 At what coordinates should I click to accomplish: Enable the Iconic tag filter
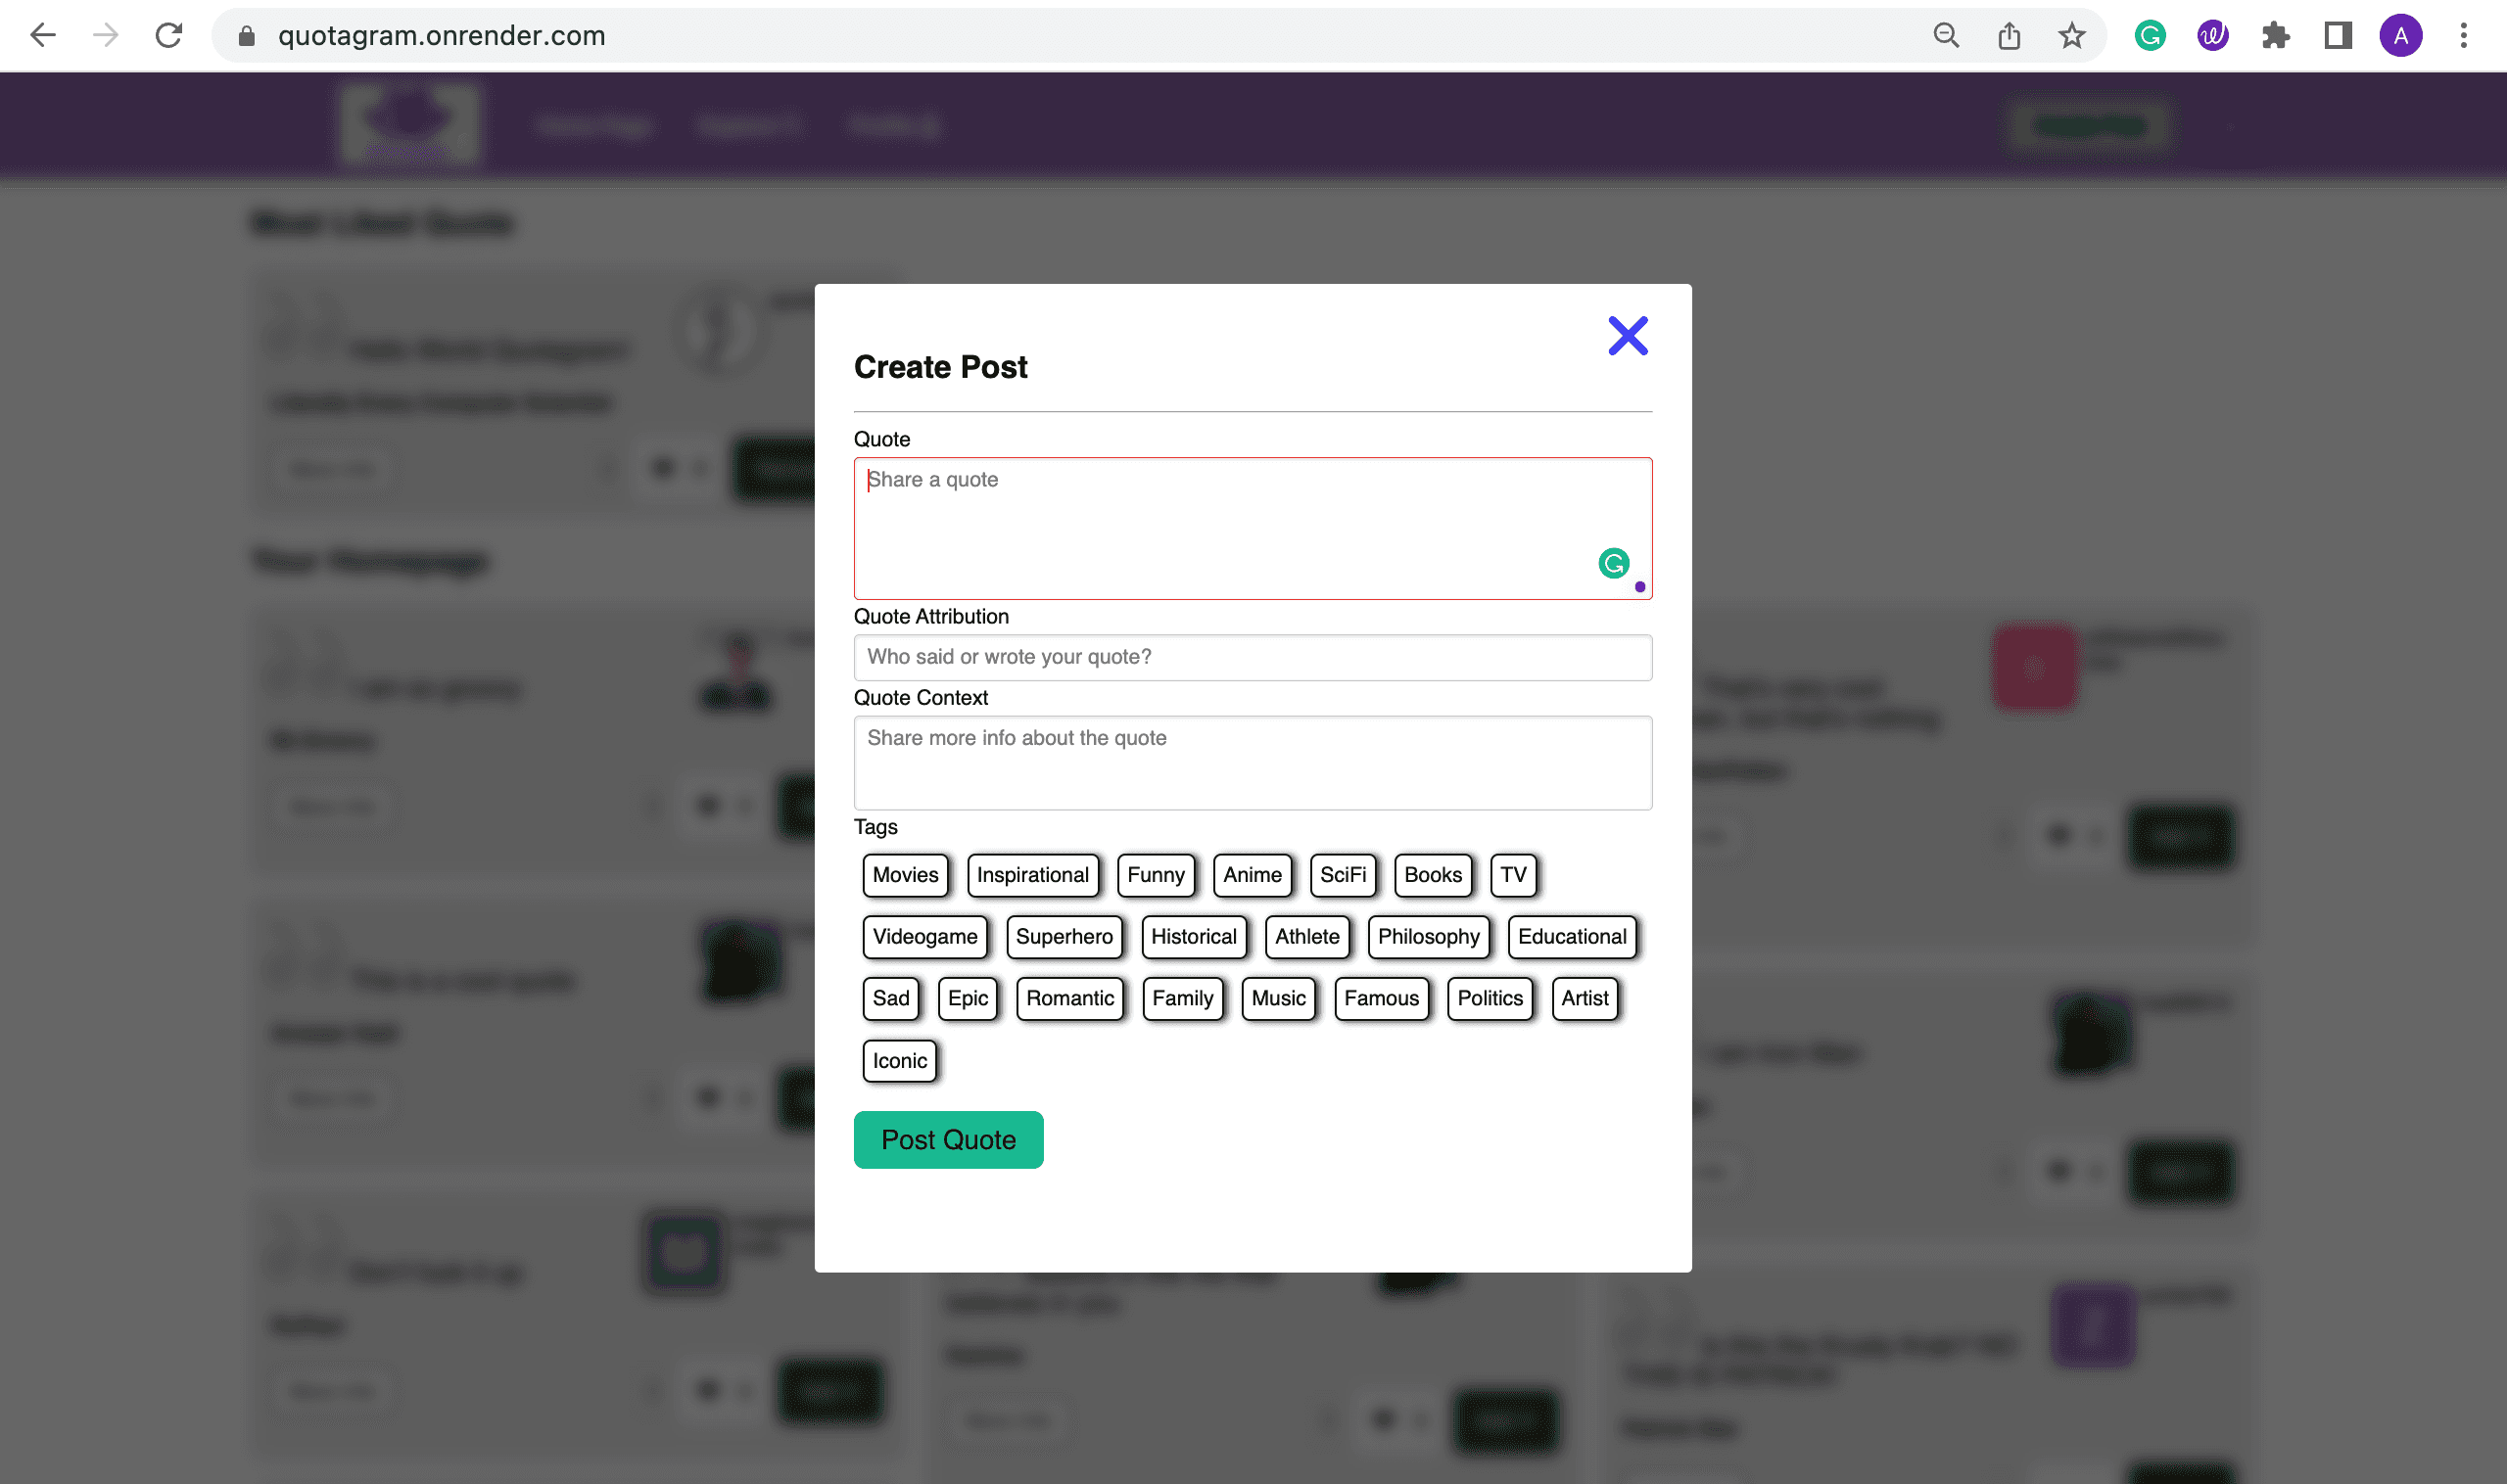[901, 1060]
